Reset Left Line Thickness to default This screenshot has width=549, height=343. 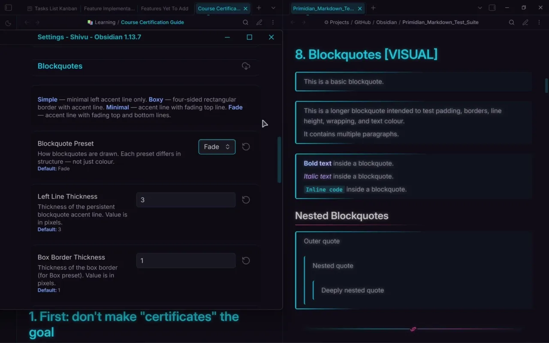point(246,200)
